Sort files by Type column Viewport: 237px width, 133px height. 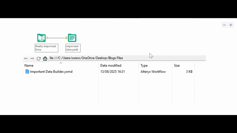(144, 65)
